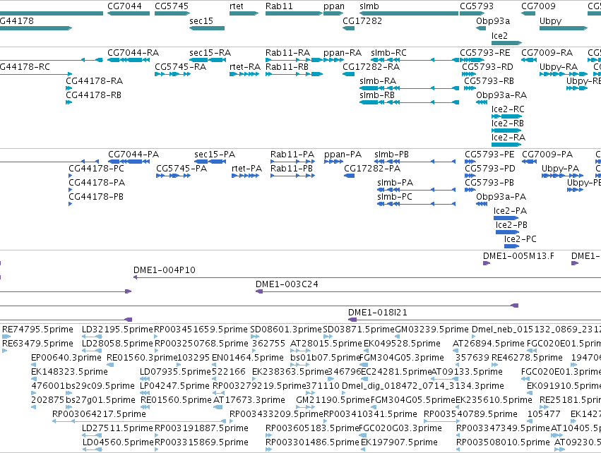The height and width of the screenshot is (453, 601).
Task: Click transcript CG17282-RA label
Action: [x=371, y=66]
